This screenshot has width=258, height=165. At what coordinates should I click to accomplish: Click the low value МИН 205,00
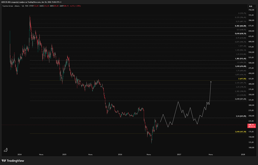tap(54, 6)
